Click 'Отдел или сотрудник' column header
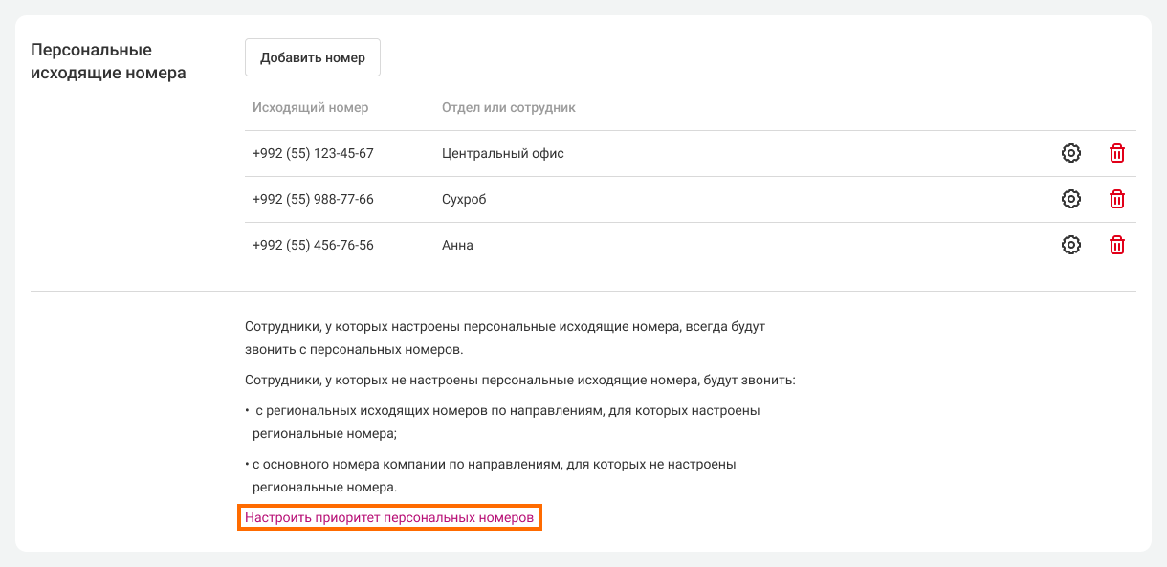1167x567 pixels. pyautogui.click(x=508, y=107)
